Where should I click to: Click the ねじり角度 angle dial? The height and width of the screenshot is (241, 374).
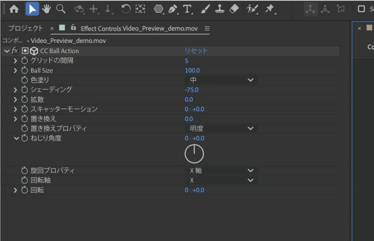[x=194, y=153]
